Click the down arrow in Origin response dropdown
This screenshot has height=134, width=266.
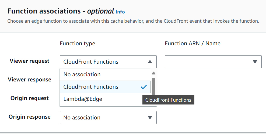150,118
